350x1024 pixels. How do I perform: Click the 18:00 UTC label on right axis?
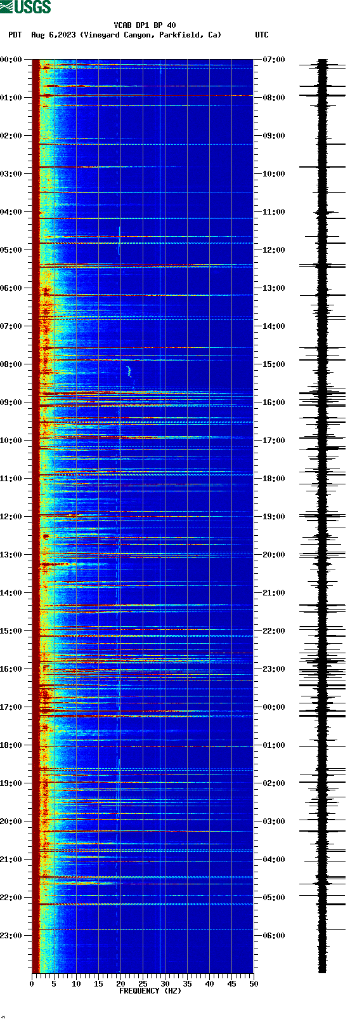(x=274, y=479)
